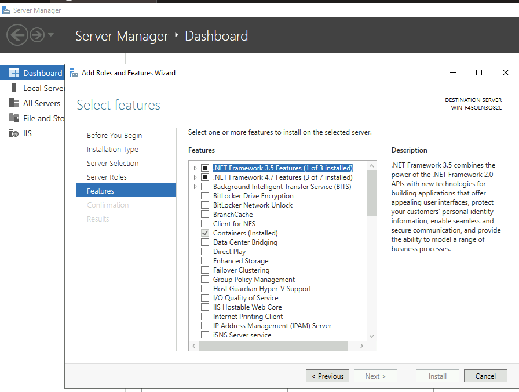Viewport: 519px width, 392px height.
Task: Click the Add Roles wizard title icon
Action: [74, 73]
